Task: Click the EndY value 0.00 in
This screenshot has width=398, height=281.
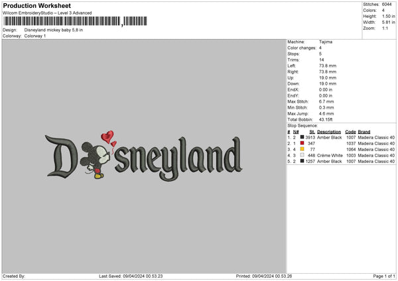Action: [x=326, y=95]
